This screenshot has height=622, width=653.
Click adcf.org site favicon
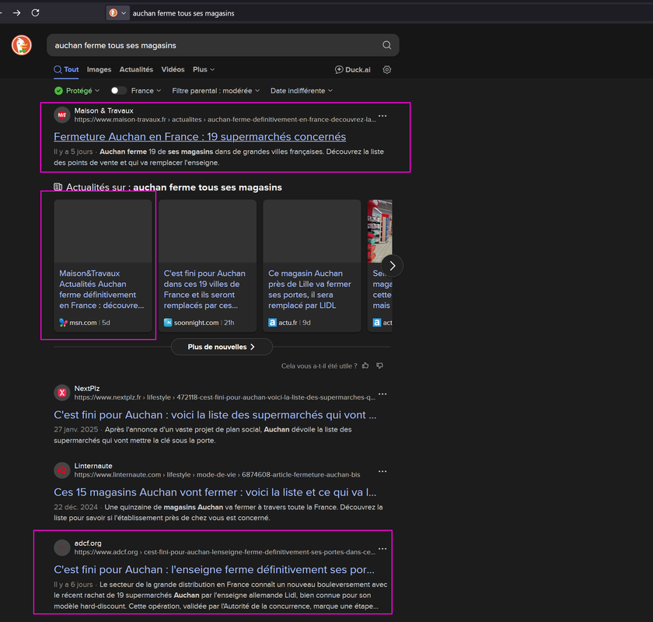tap(62, 548)
